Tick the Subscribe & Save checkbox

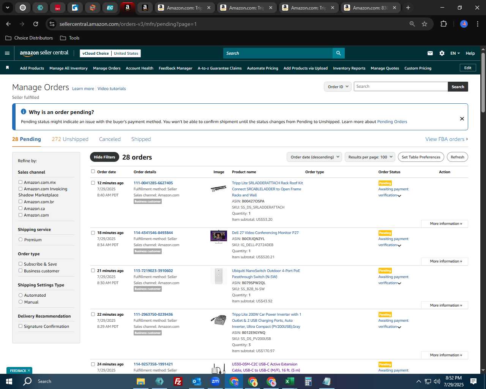(x=21, y=264)
